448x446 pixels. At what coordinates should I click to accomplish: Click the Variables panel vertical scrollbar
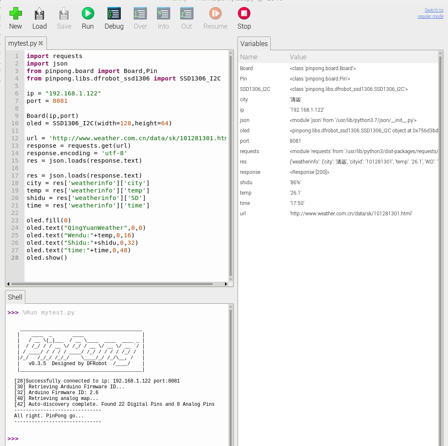point(441,249)
